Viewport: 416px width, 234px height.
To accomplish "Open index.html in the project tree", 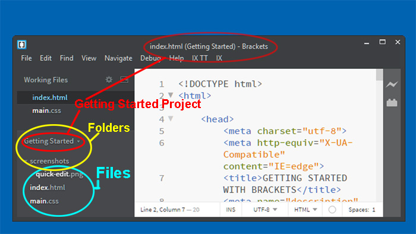I will 47,187.
